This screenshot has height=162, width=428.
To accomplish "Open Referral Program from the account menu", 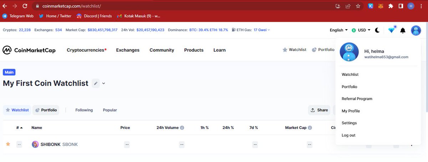I will 357,99.
